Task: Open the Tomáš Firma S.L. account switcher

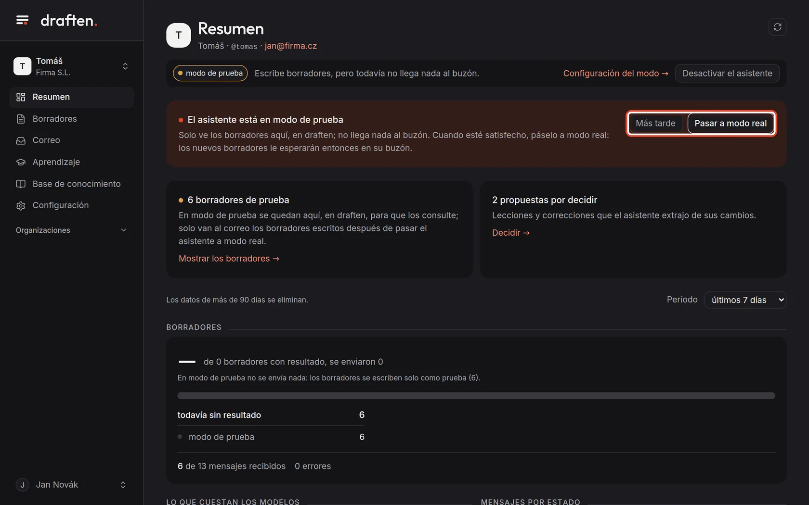Action: [71, 66]
